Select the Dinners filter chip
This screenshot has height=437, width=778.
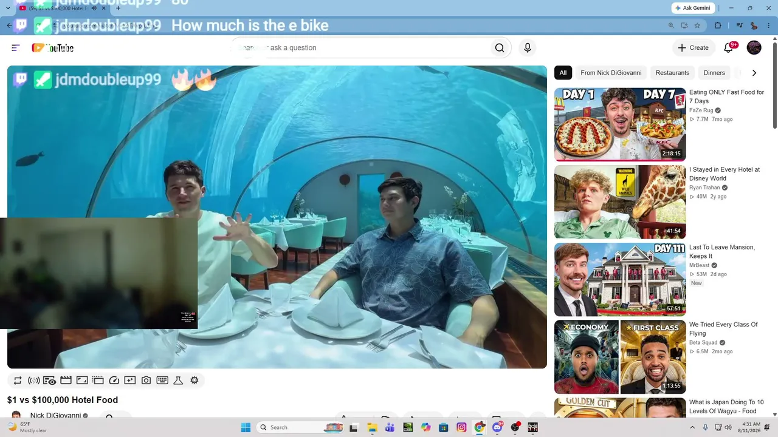714,73
